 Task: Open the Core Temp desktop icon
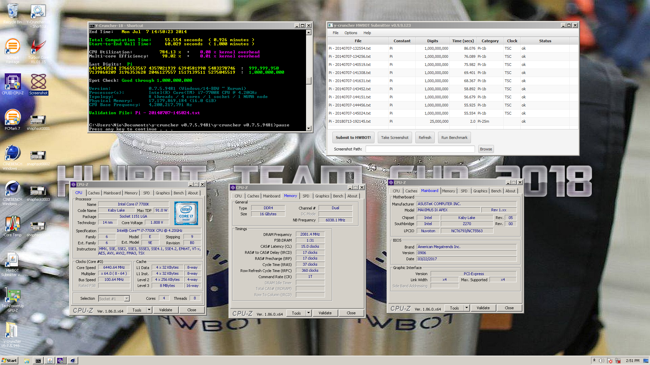tap(13, 226)
